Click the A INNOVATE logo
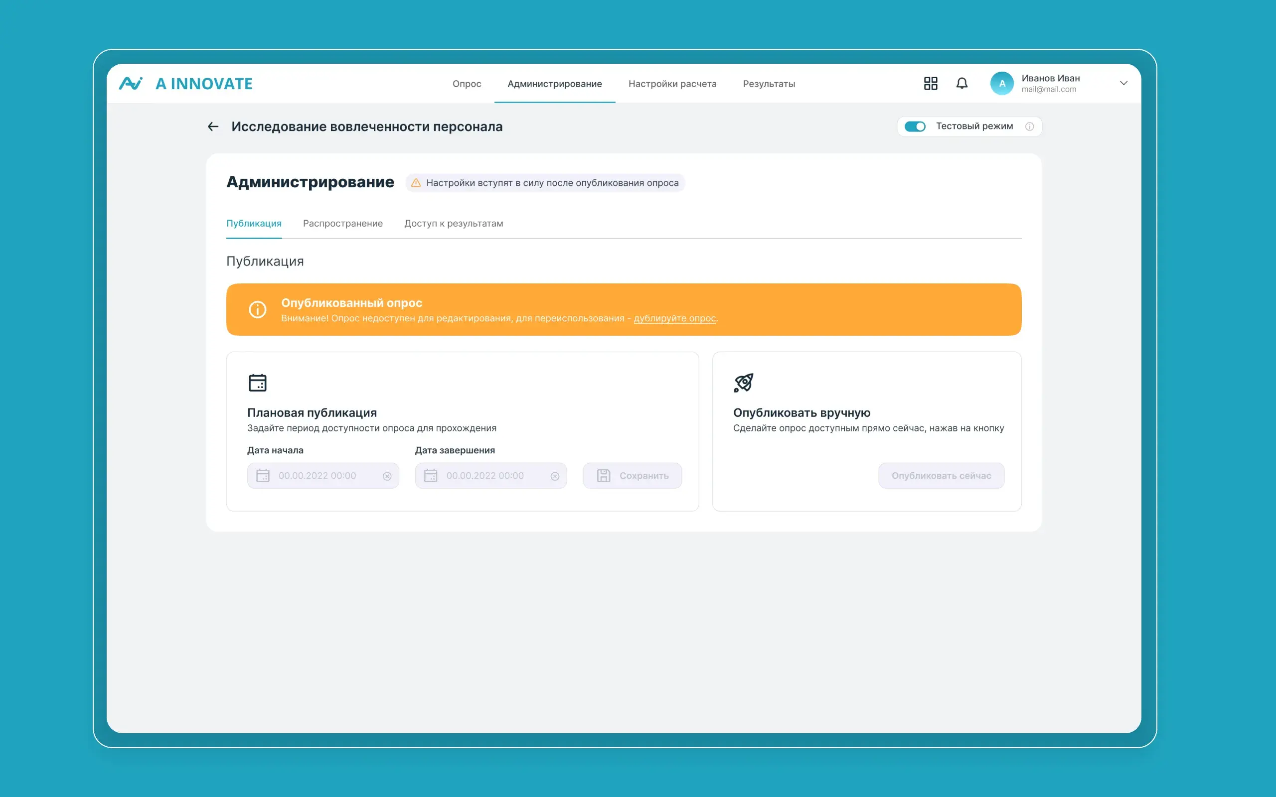The width and height of the screenshot is (1276, 797). [x=185, y=83]
